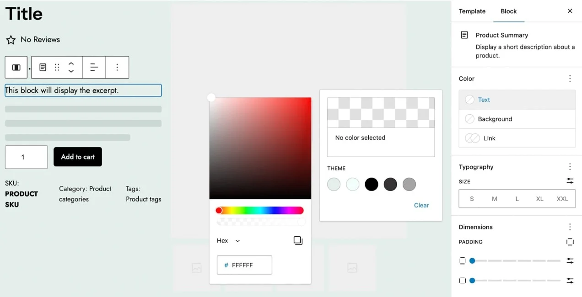The width and height of the screenshot is (582, 297).
Task: Open more options menu in block toolbar
Action: click(x=117, y=67)
